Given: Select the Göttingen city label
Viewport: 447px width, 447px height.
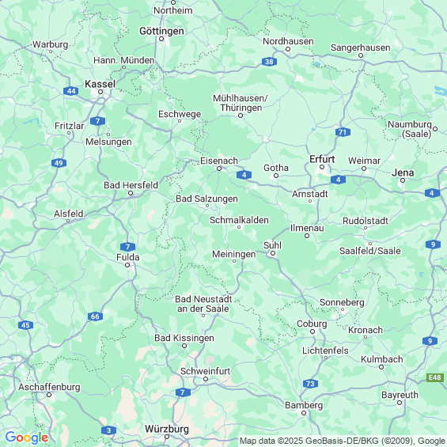Looking at the screenshot, I should point(161,31).
